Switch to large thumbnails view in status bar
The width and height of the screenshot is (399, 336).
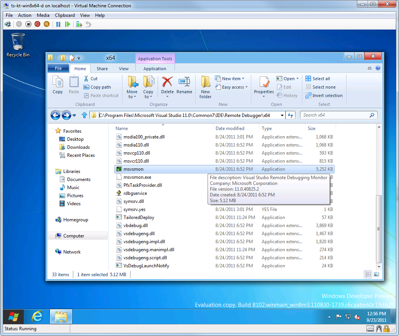pos(376,274)
